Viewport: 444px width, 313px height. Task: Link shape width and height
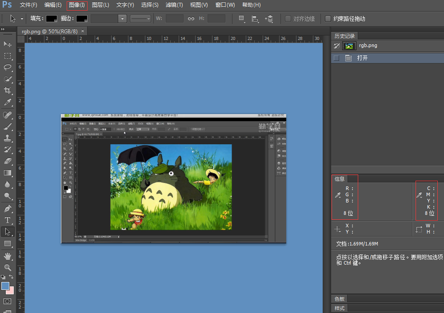(191, 19)
